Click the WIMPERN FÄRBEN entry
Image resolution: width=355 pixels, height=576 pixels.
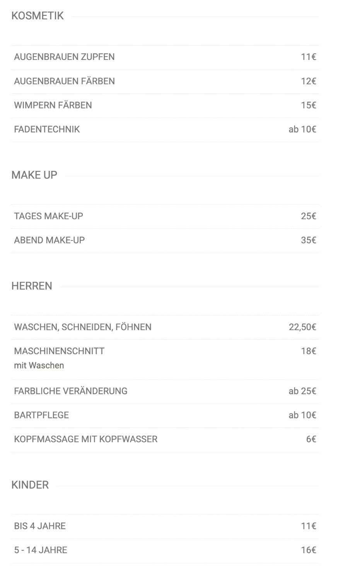[x=165, y=106]
